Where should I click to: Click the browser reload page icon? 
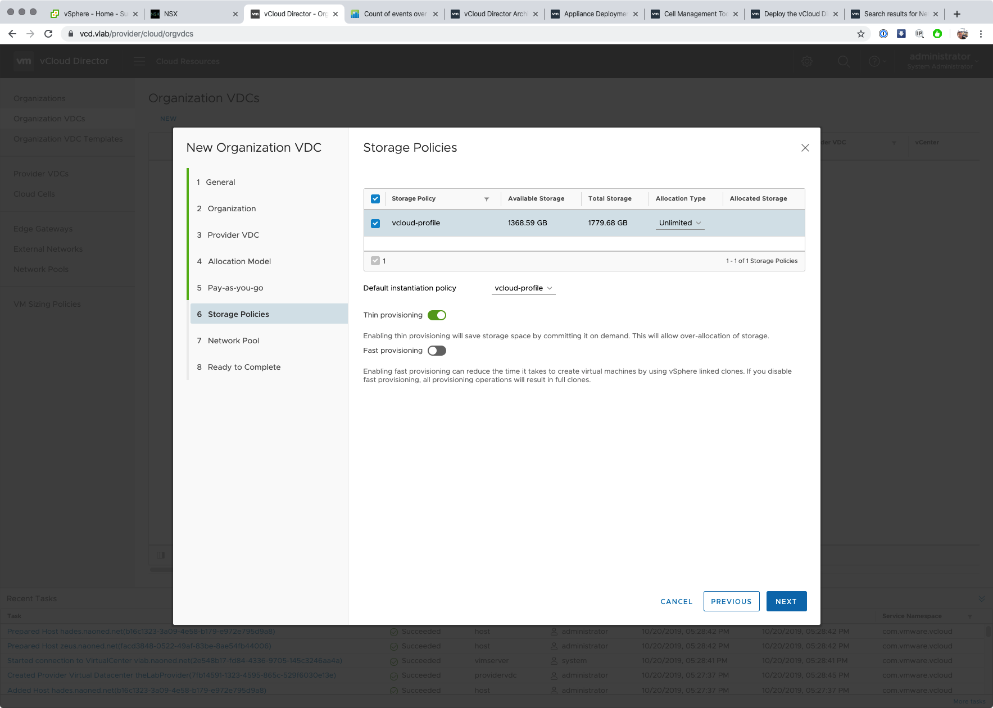click(48, 34)
